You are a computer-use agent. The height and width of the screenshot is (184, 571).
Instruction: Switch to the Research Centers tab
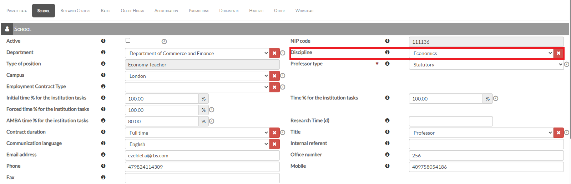pyautogui.click(x=75, y=11)
